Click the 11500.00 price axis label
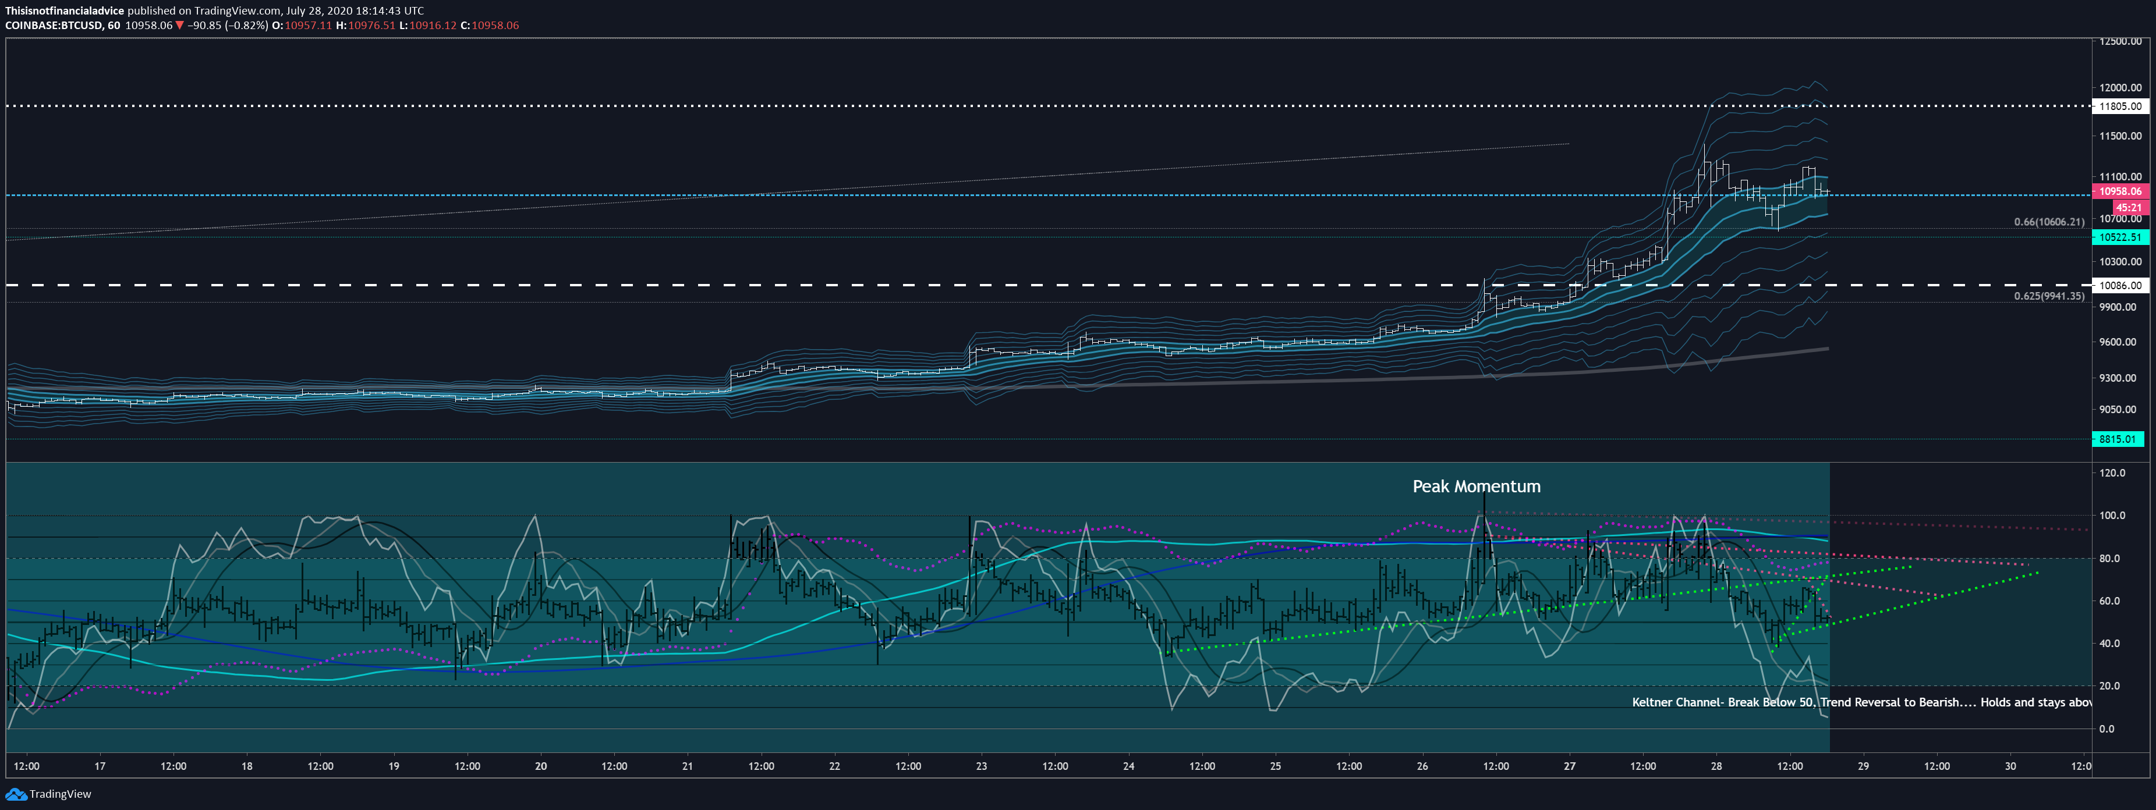Viewport: 2156px width, 810px height. point(2120,136)
